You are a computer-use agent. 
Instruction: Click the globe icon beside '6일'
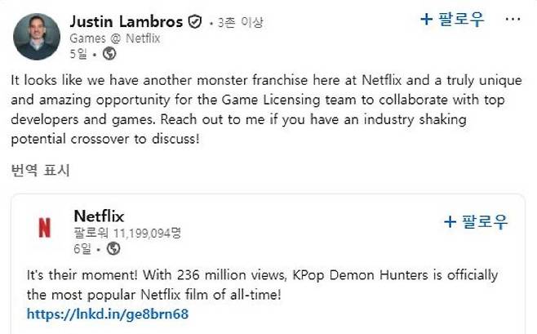[x=113, y=248]
